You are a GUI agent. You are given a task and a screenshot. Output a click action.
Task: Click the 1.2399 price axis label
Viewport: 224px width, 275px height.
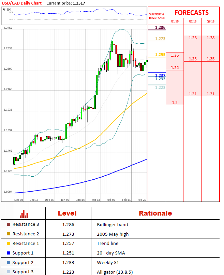[x=8, y=69]
